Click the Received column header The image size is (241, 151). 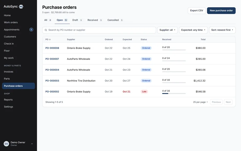[167, 39]
